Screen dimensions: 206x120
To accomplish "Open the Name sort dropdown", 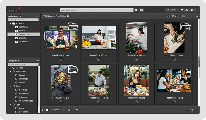I will coord(187,16).
